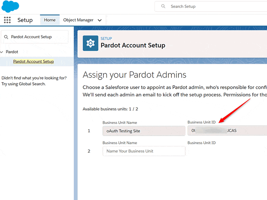Click the Setup app name text
This screenshot has height=200, width=267.
coord(25,20)
